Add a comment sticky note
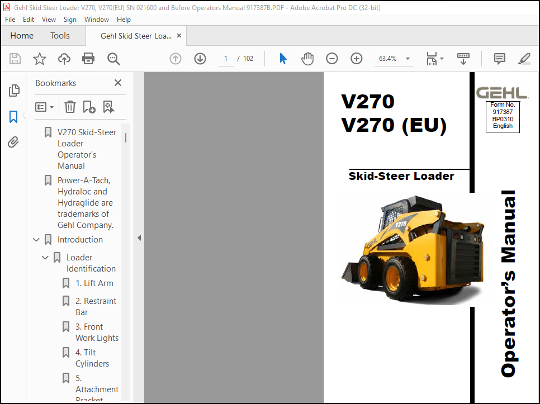Screen dimensions: 540x404 click(499, 59)
